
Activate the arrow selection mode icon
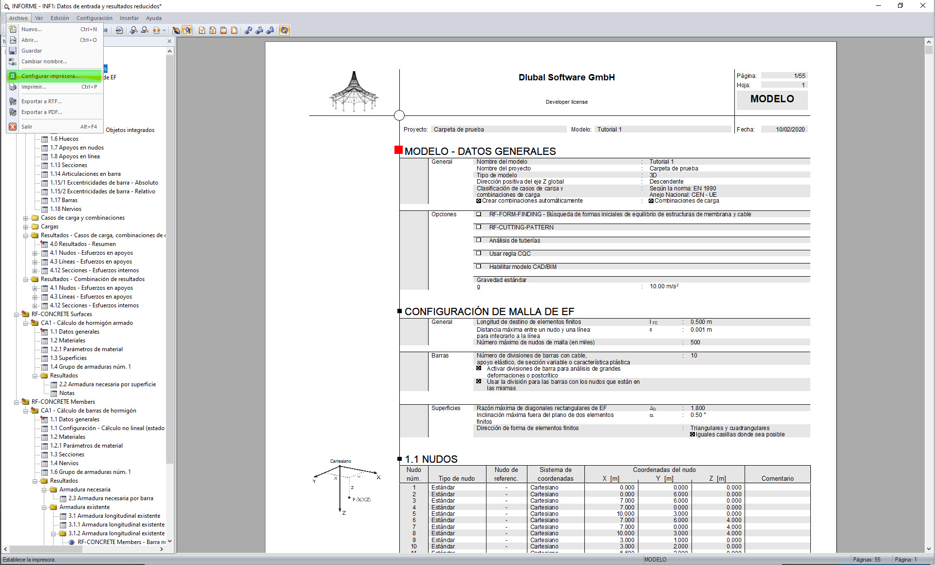[187, 30]
